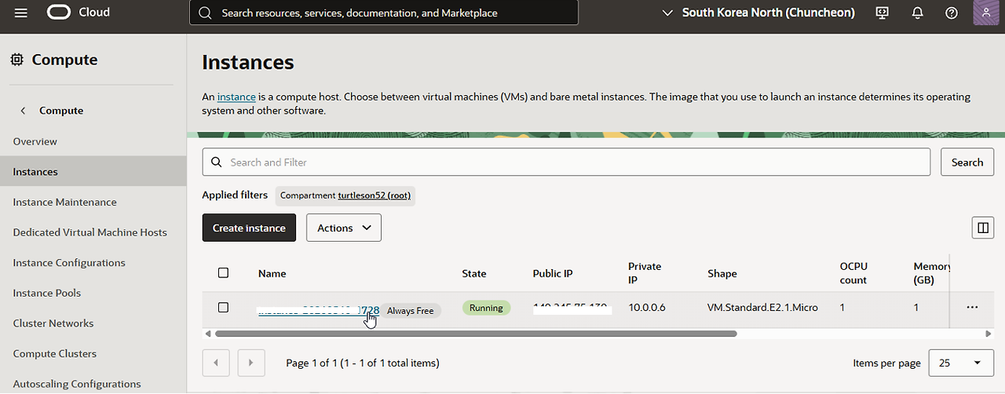Screen dimensions: 1005x394
Task: Click the Private IP column header
Action: coord(645,273)
